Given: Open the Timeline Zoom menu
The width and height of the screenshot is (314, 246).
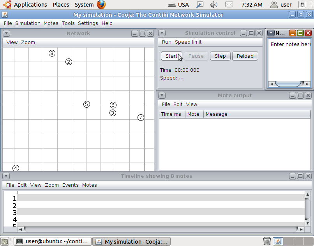Looking at the screenshot, I should (x=52, y=185).
